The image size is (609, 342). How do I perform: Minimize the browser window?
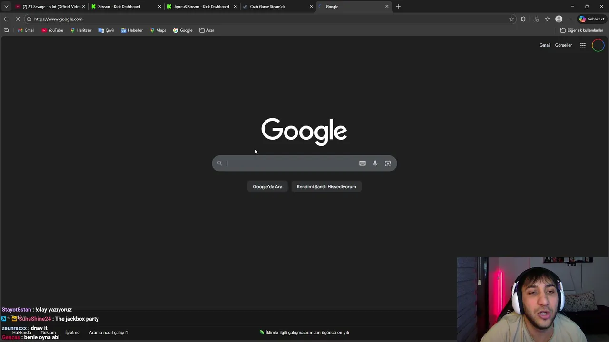pyautogui.click(x=572, y=7)
